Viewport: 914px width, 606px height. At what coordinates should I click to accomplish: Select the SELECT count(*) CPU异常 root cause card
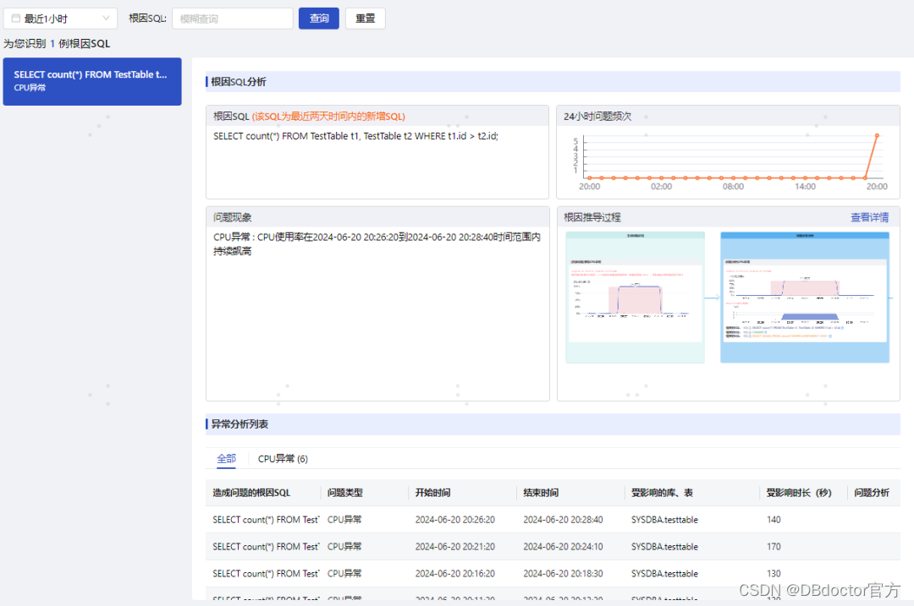click(92, 81)
